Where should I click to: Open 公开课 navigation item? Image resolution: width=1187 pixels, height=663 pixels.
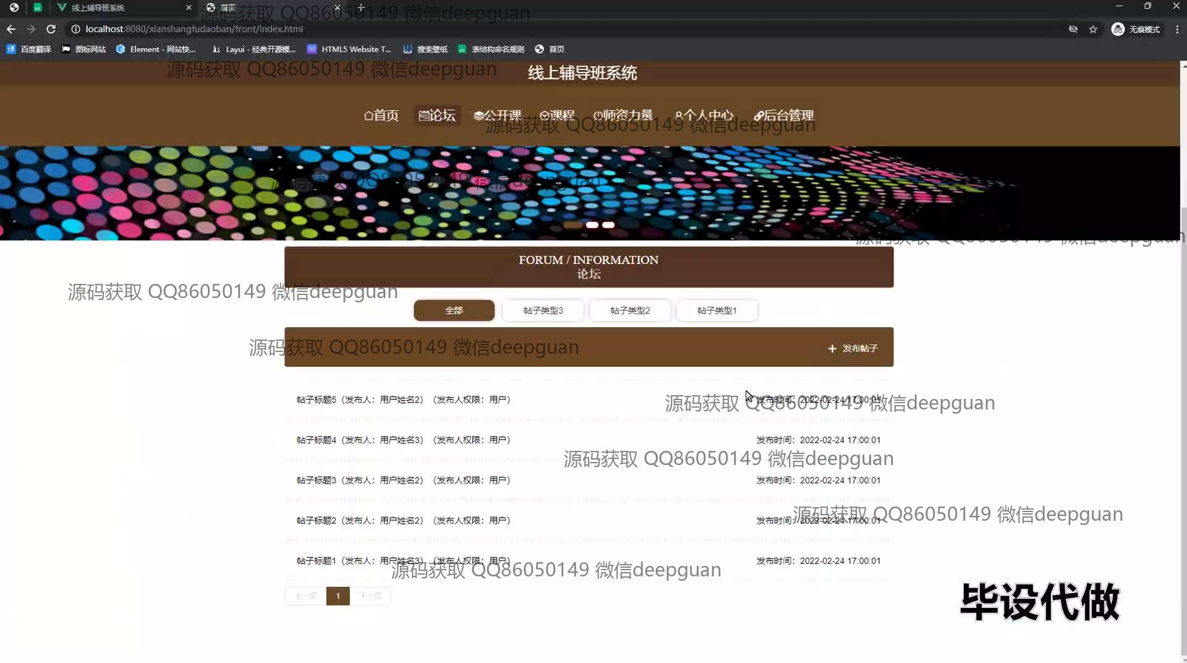(497, 116)
